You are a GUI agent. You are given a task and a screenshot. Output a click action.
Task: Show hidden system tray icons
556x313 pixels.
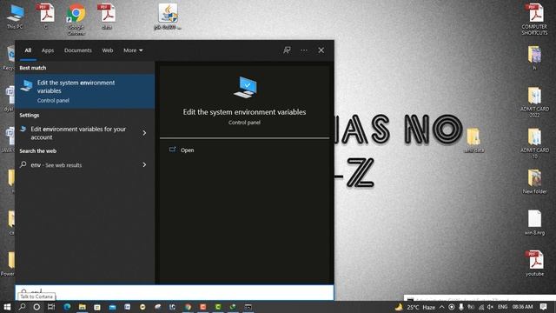tap(442, 307)
